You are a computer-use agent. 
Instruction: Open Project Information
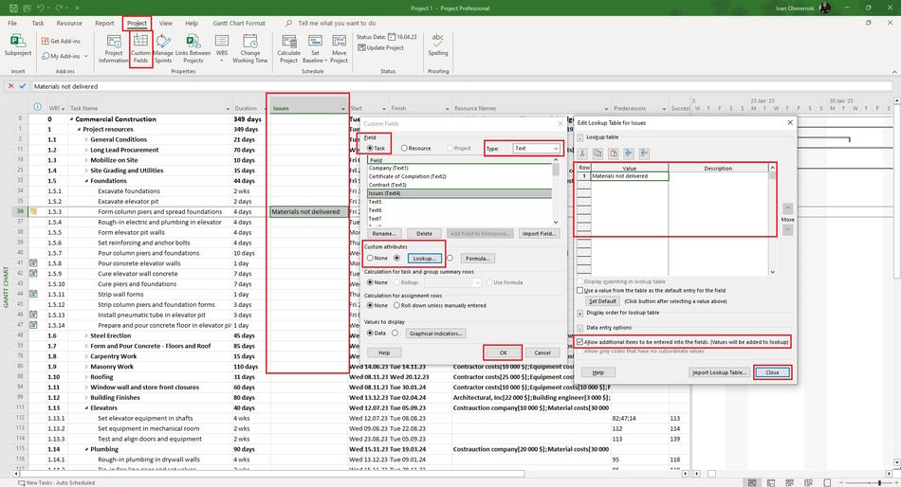point(114,48)
